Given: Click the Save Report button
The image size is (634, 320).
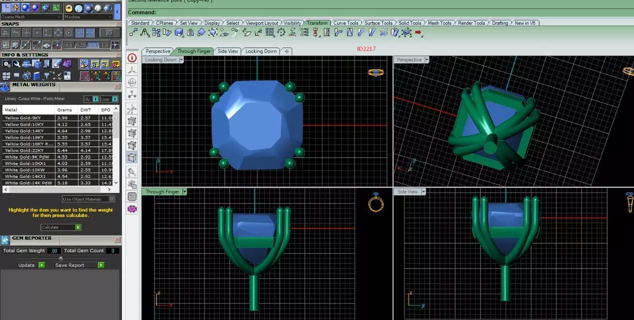Looking at the screenshot, I should (79, 266).
